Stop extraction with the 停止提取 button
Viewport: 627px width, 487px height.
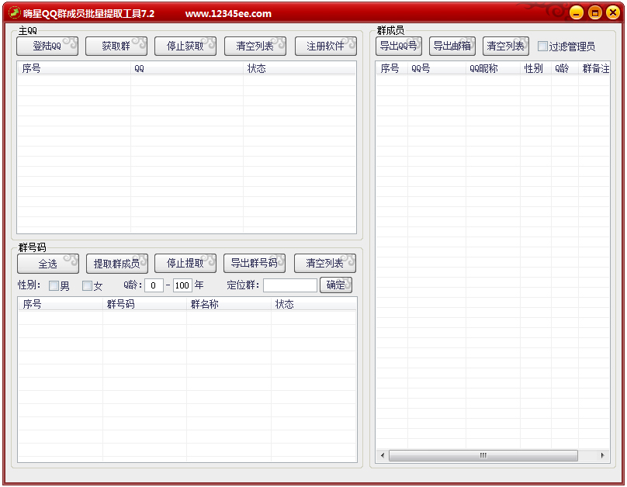coord(185,264)
